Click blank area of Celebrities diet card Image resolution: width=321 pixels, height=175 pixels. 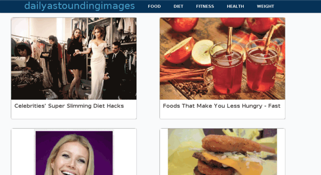click(74, 114)
